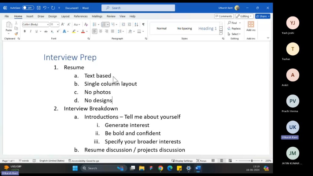Click the Search box in title bar
Viewport: 313px width, 176px height.
138,8
